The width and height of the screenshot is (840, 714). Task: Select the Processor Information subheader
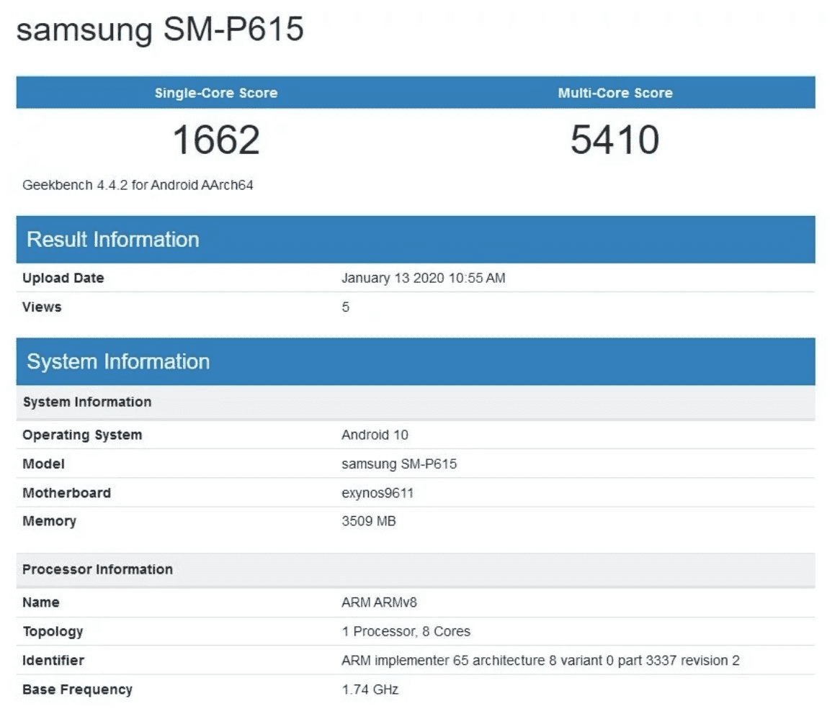pyautogui.click(x=416, y=569)
